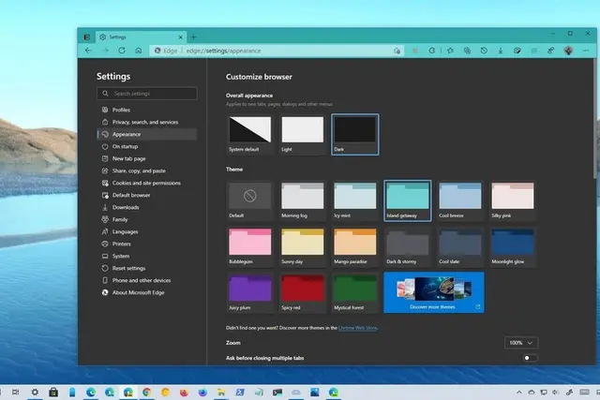The height and width of the screenshot is (400, 600).
Task: Apply the Morning fog theme
Action: click(x=302, y=200)
